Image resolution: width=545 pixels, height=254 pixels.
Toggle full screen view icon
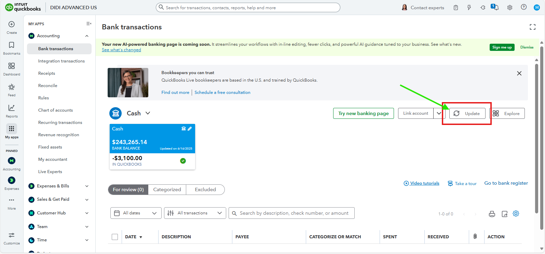533,27
